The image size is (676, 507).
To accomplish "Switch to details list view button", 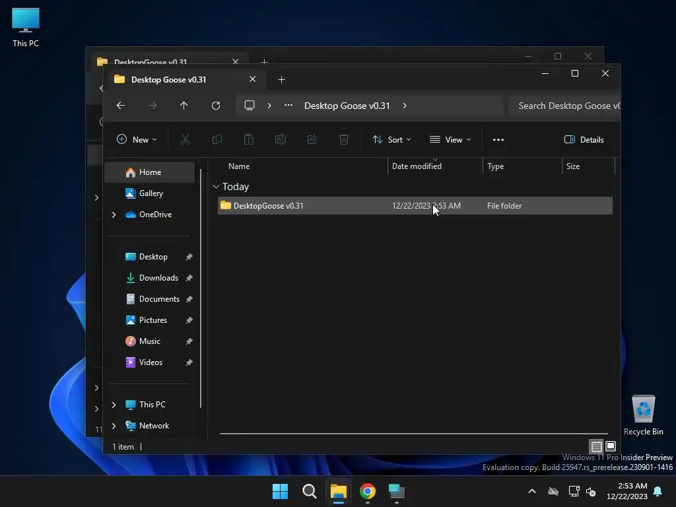I will click(x=596, y=447).
